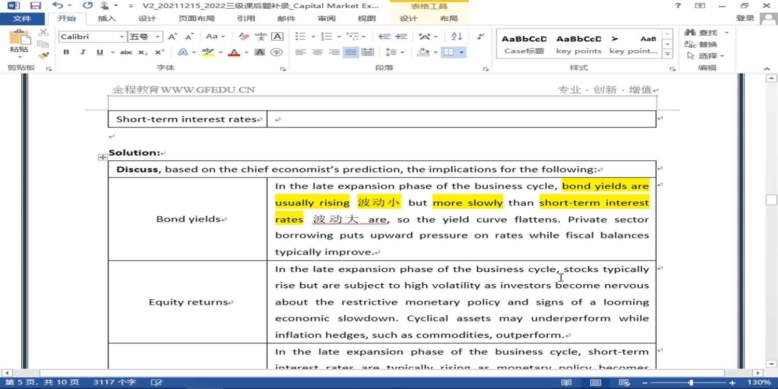Click the Save icon in title bar
778x389 pixels.
coord(35,6)
